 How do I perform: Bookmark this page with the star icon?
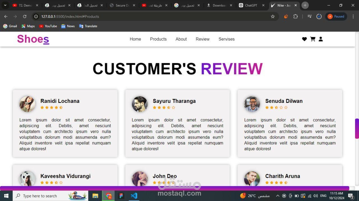[273, 16]
